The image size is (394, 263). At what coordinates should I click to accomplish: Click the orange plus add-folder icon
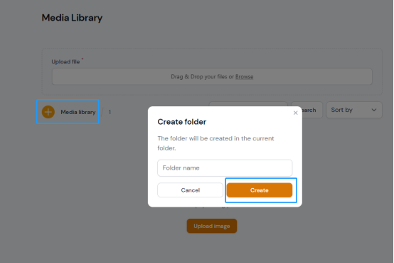[48, 112]
